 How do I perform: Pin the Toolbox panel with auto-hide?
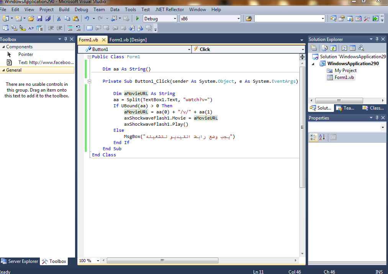(65, 39)
